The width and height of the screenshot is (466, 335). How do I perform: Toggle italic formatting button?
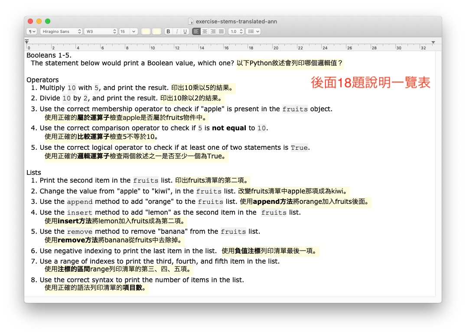click(177, 32)
